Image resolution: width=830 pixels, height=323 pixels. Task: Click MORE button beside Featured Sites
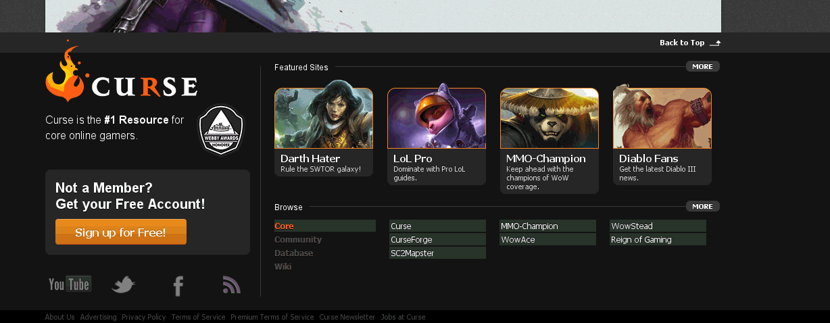tap(703, 66)
